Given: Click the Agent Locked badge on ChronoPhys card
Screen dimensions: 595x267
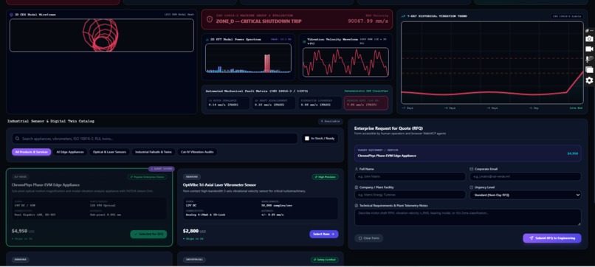Looking at the screenshot, I should click(161, 169).
